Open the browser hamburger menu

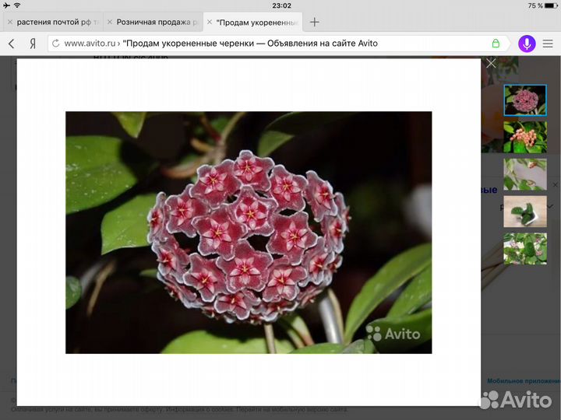(x=549, y=44)
